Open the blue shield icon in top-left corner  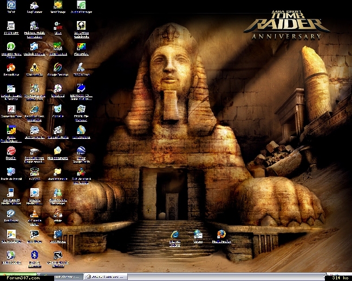(11, 8)
